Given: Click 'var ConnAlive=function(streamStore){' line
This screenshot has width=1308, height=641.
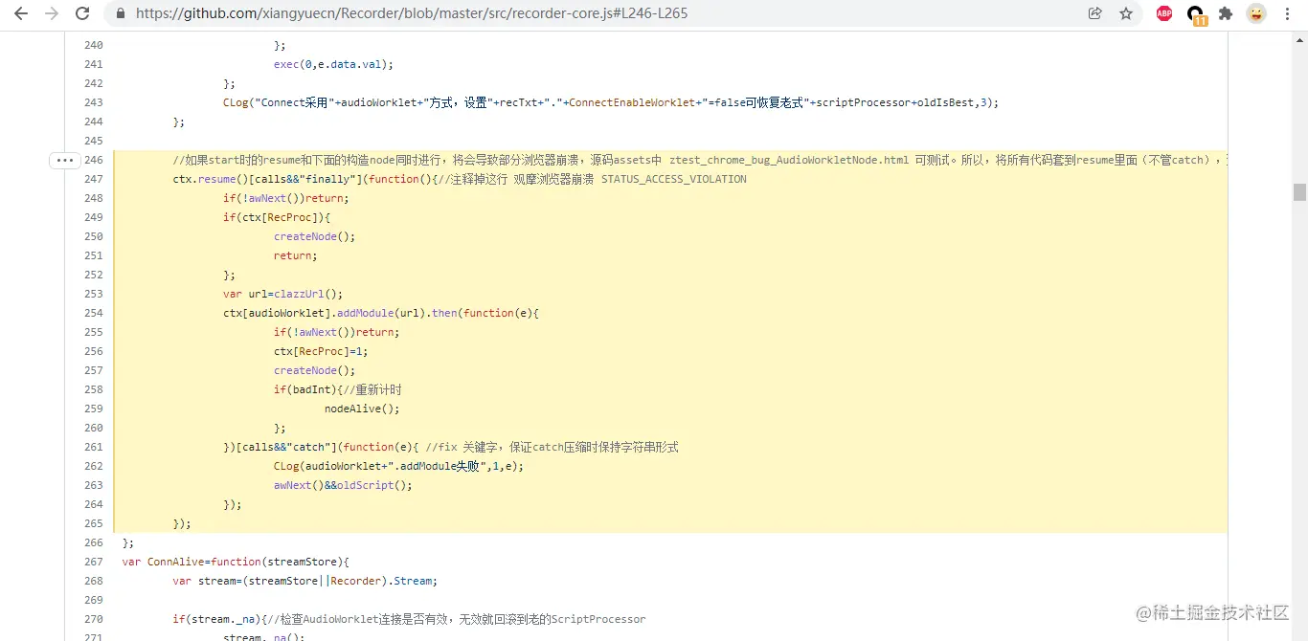Looking at the screenshot, I should 236,562.
